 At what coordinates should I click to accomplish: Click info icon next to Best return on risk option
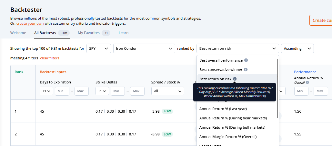235,79
